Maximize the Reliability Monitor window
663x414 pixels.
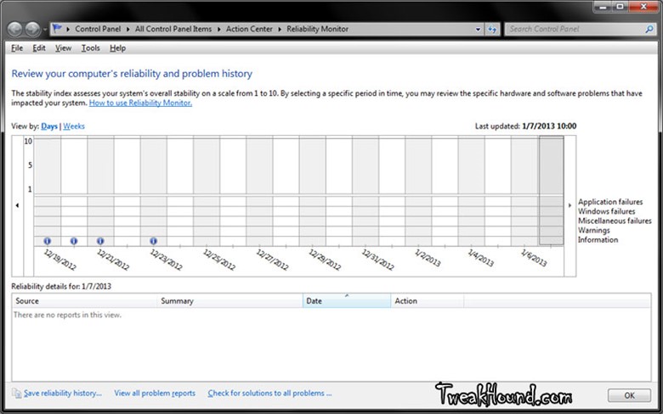620,6
